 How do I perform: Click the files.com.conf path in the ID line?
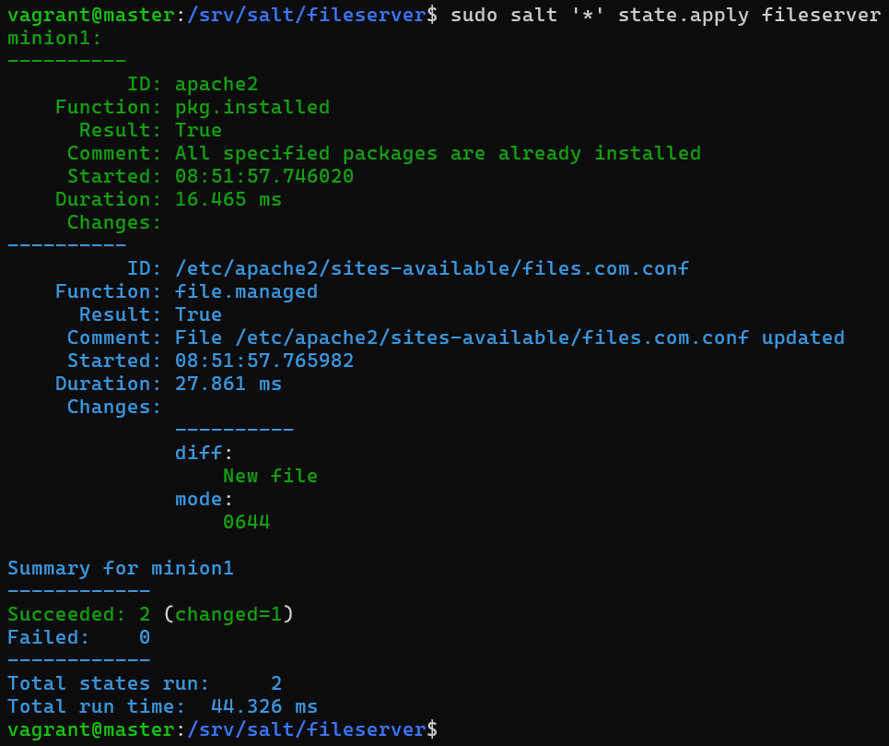432,268
